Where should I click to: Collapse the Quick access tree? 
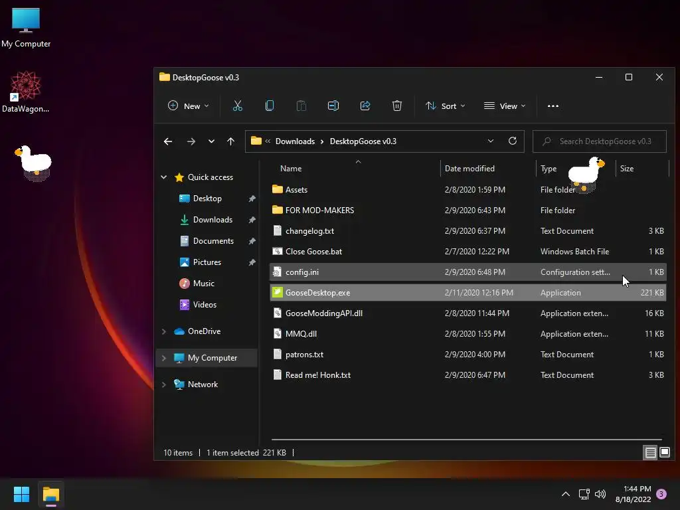164,177
